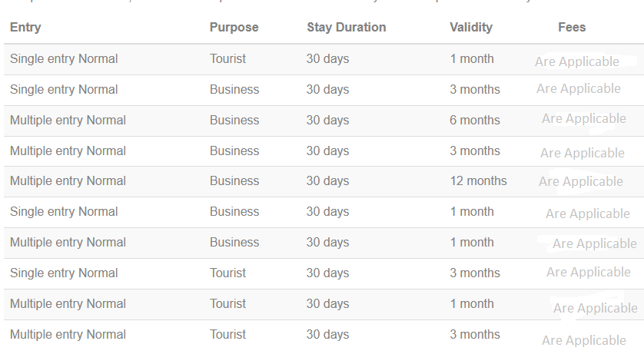Click the Entry column header
The height and width of the screenshot is (364, 644).
coord(25,28)
